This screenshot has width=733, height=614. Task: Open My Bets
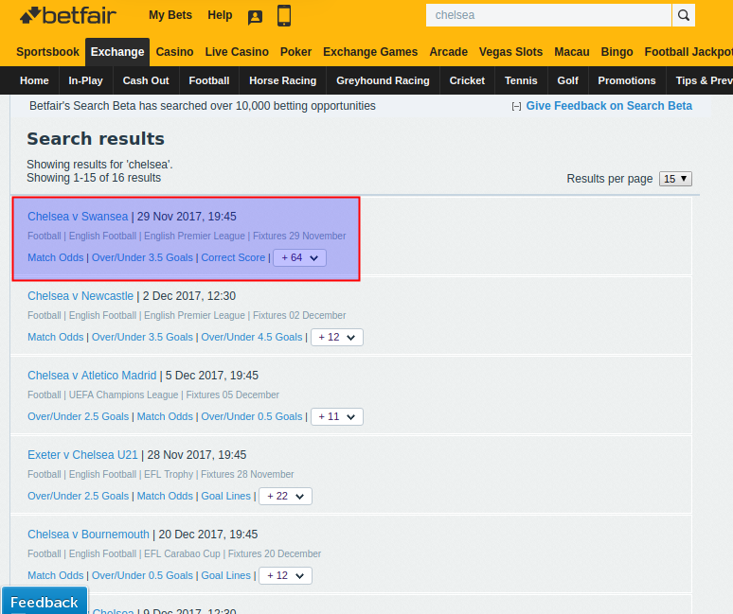coord(170,15)
